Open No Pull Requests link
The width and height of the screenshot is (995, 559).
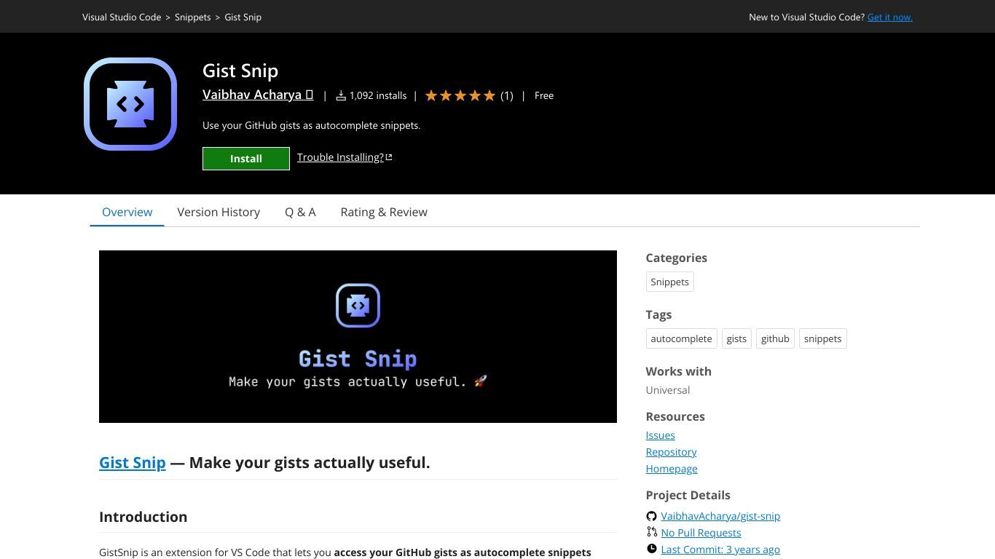coord(701,533)
